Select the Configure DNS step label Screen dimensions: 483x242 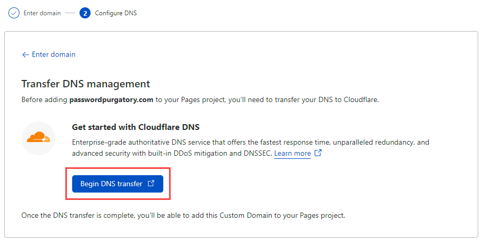pos(116,13)
